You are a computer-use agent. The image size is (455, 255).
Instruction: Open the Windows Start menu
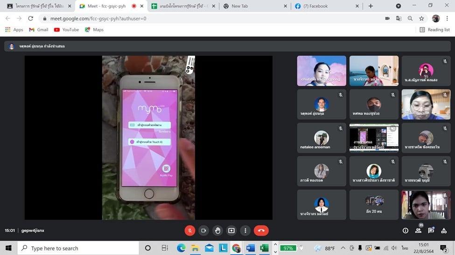click(x=8, y=248)
